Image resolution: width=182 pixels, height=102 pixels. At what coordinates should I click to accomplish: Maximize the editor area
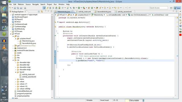177,11
